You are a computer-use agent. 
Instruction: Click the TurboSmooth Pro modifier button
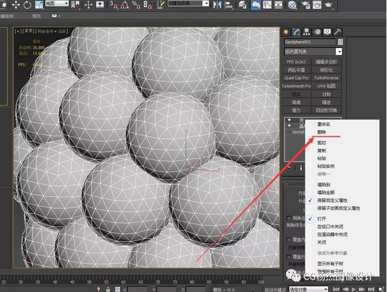coord(296,86)
